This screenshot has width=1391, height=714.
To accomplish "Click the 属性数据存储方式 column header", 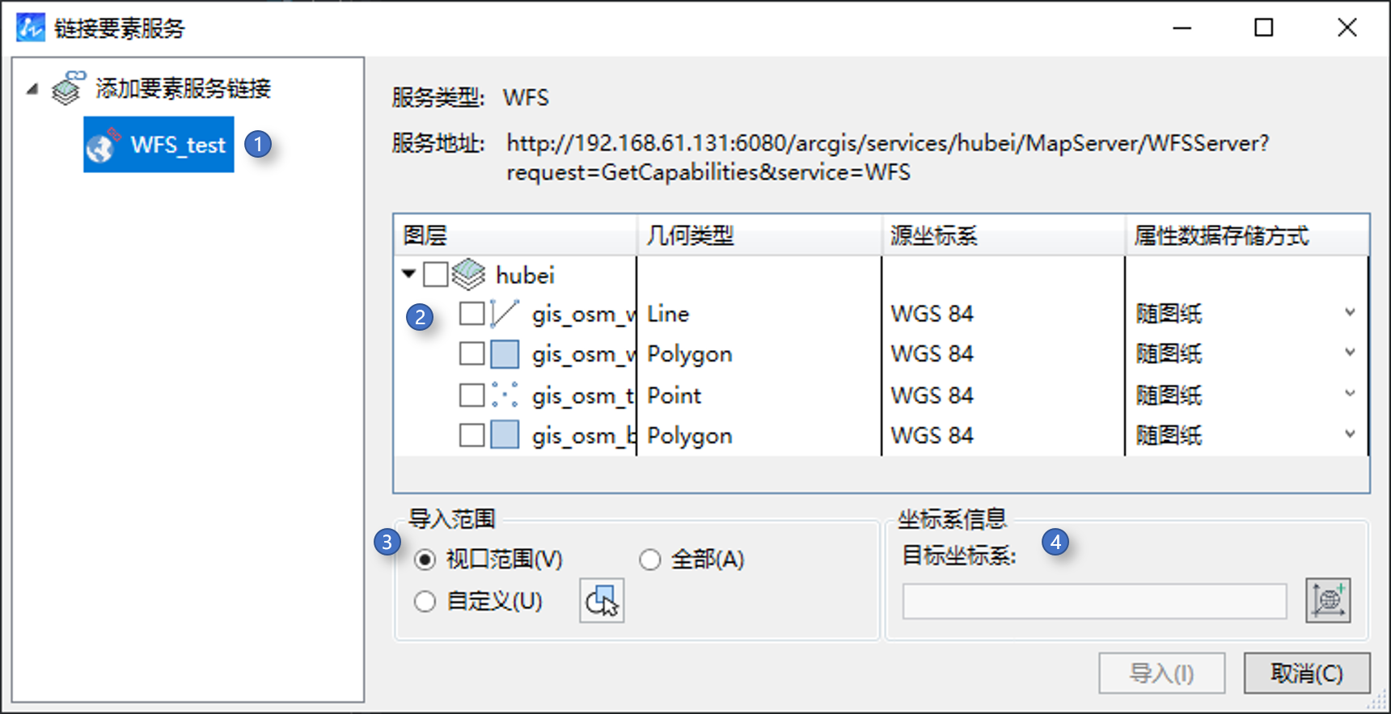I will click(1247, 235).
